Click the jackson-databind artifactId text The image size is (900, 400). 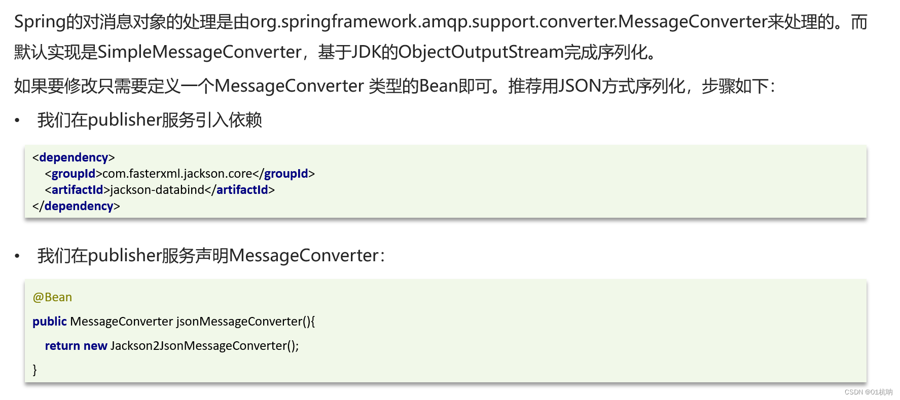[157, 190]
